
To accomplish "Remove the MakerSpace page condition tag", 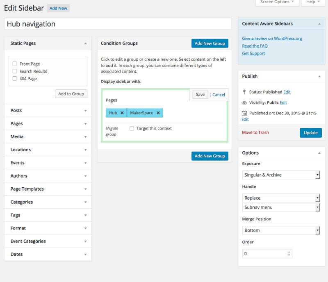I will pos(158,113).
